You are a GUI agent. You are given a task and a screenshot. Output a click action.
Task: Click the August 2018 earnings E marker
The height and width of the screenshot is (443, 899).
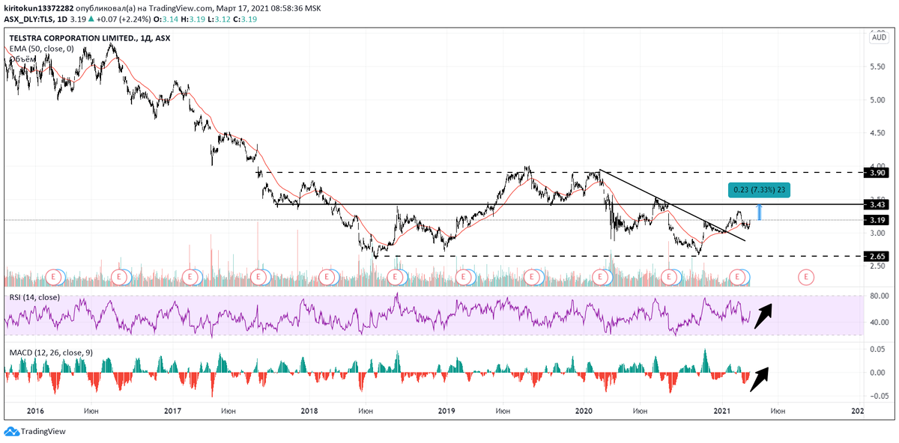396,277
